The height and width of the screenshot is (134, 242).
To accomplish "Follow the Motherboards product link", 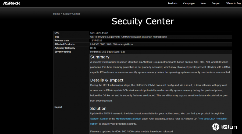I will tap(128, 119).
